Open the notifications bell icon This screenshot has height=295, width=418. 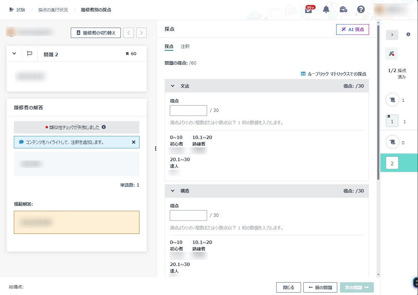tap(326, 10)
